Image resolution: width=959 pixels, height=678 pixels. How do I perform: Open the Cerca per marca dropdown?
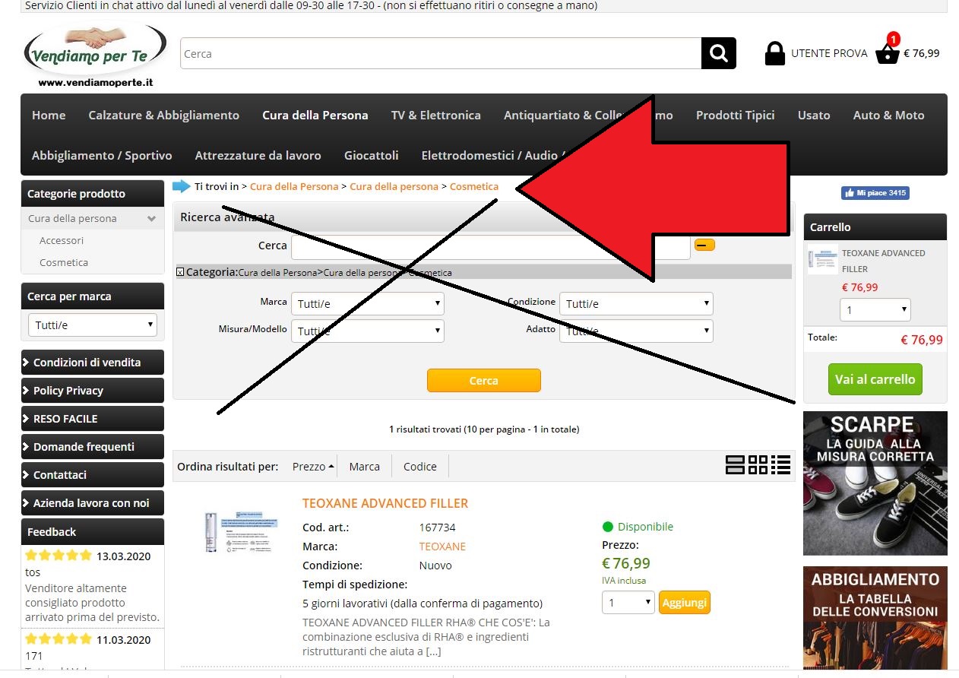[93, 325]
